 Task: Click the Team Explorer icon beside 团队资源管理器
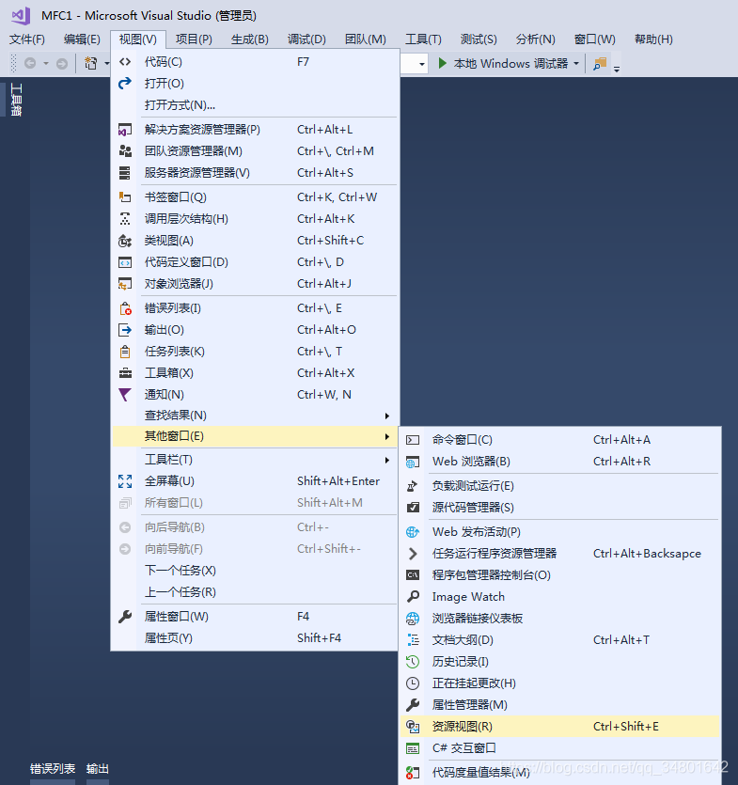(x=125, y=151)
